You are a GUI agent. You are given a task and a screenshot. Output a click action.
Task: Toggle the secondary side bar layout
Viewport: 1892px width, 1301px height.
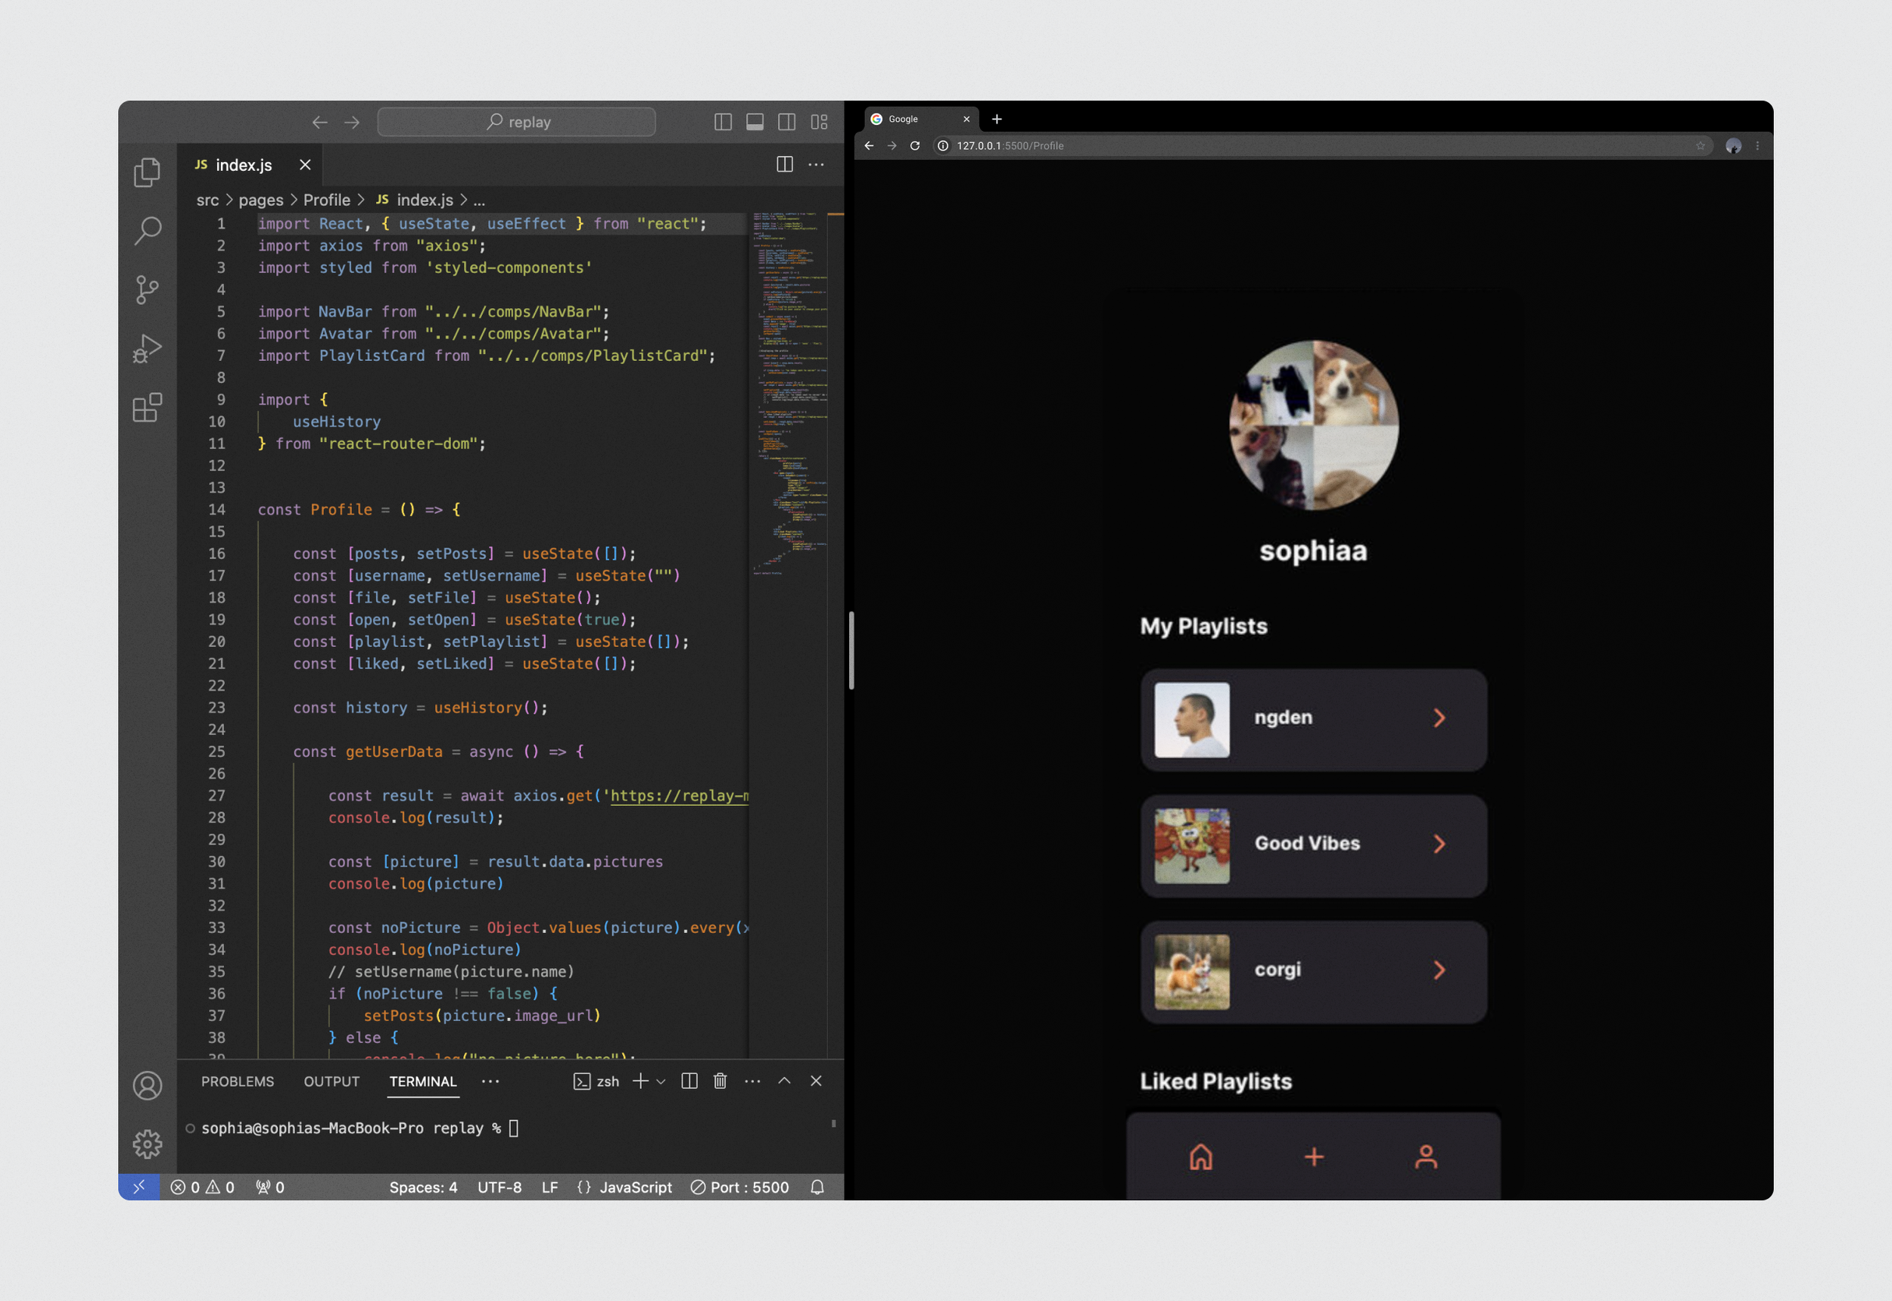coord(786,123)
